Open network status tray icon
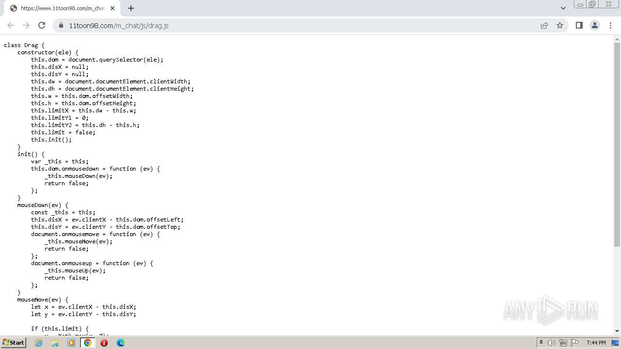621x349 pixels. pyautogui.click(x=563, y=343)
